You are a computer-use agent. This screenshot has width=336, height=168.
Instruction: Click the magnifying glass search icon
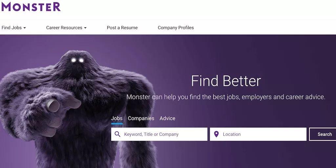117,134
